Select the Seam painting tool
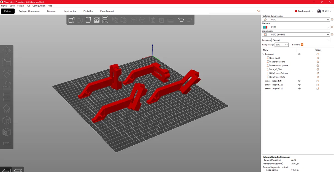 [x=7, y=120]
